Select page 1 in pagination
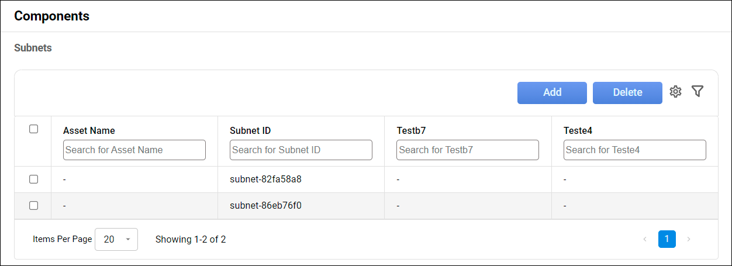The height and width of the screenshot is (266, 732). tap(667, 239)
